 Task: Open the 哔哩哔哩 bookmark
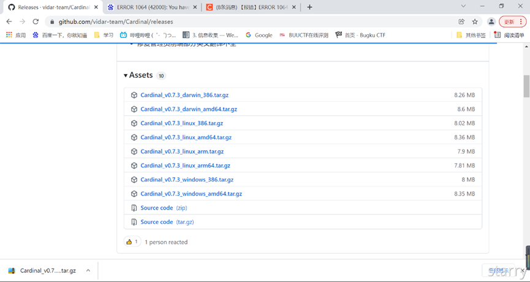pyautogui.click(x=148, y=35)
